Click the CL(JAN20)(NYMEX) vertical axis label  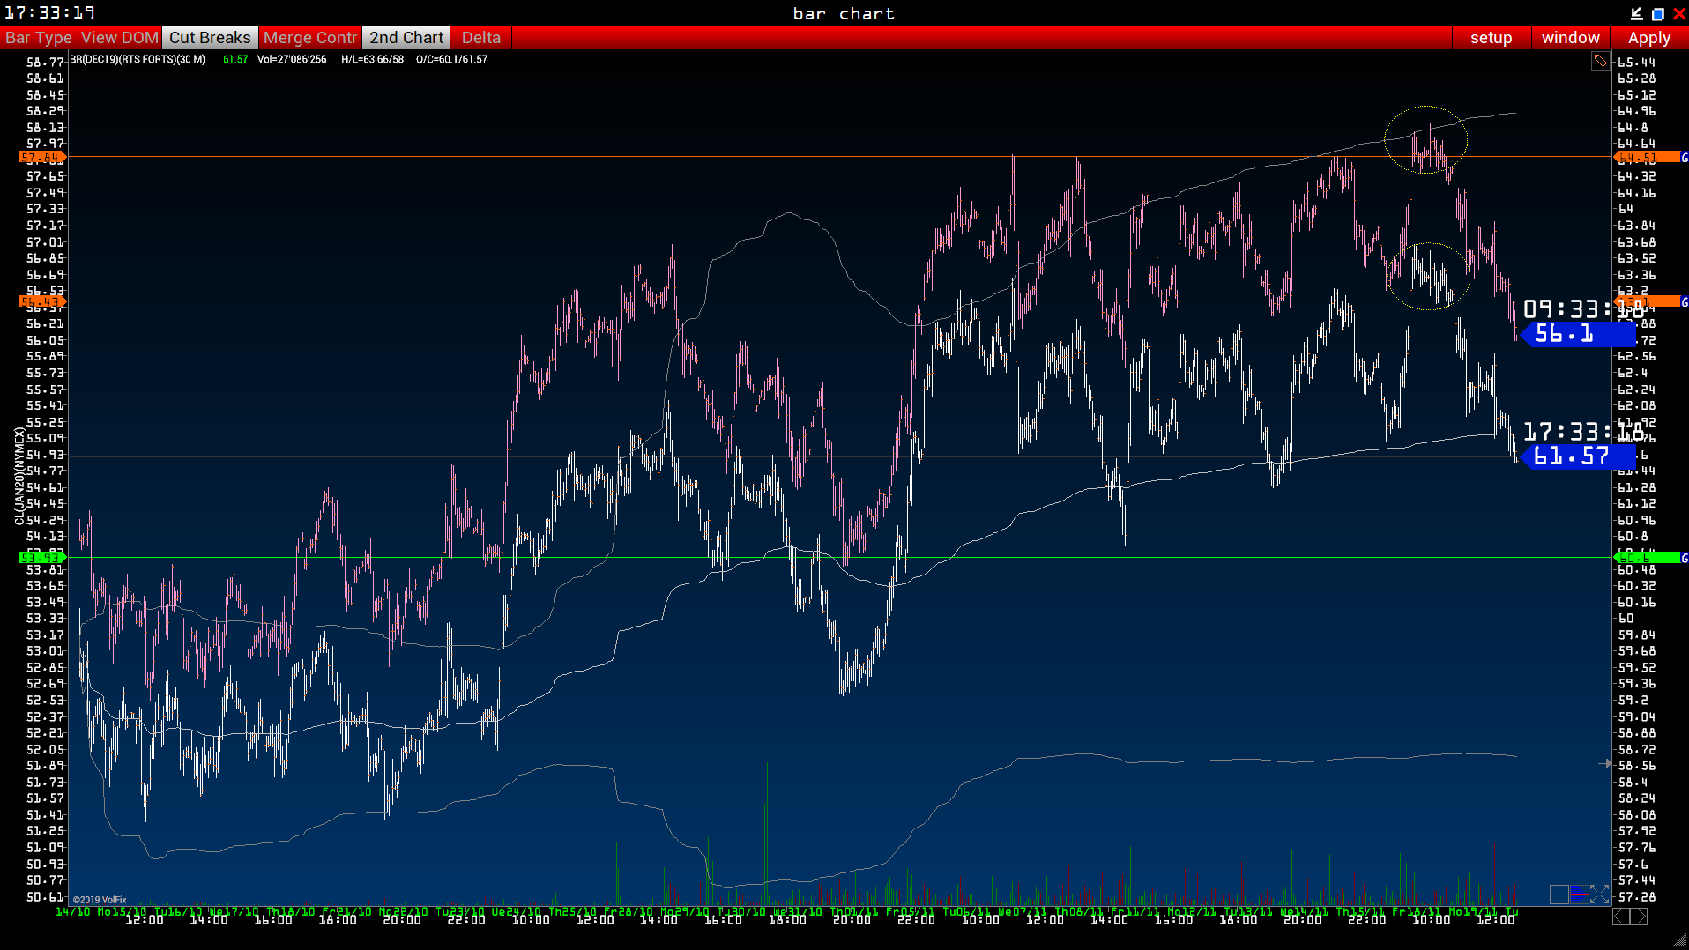point(19,476)
